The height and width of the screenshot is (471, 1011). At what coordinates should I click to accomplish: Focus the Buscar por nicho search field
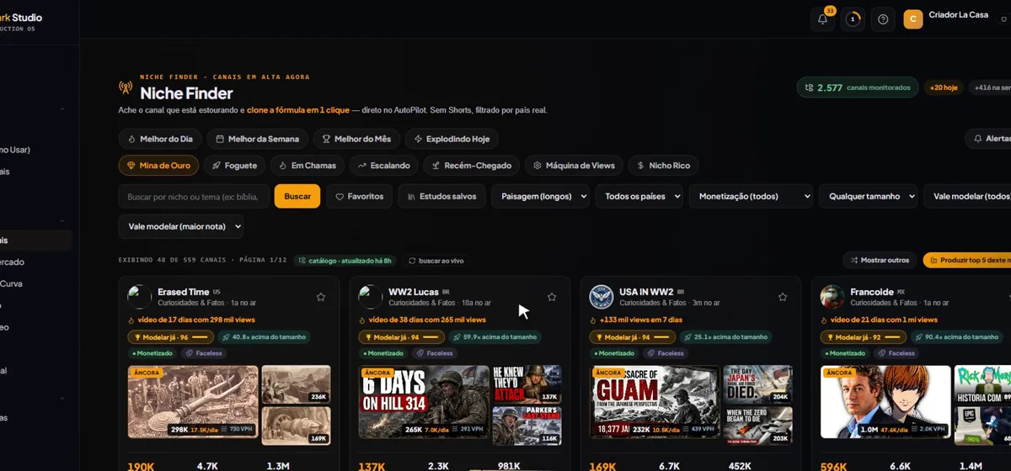(x=194, y=196)
